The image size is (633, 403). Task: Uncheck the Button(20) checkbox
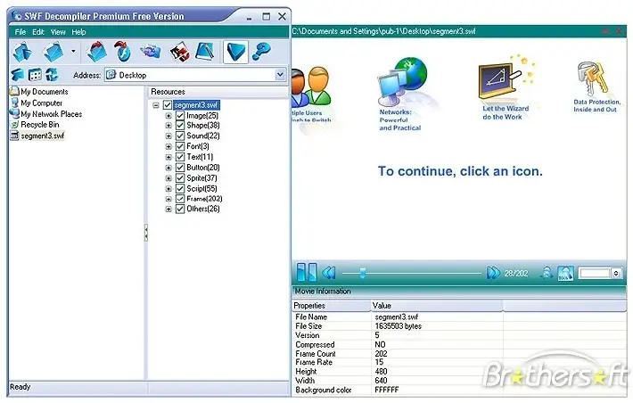click(x=180, y=168)
